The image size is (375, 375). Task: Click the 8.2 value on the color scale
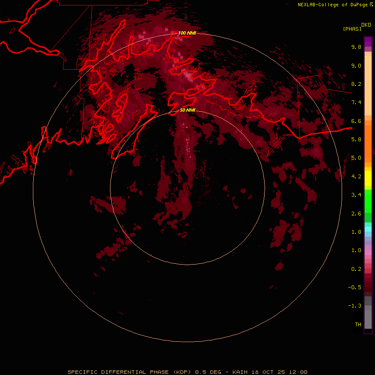(356, 84)
